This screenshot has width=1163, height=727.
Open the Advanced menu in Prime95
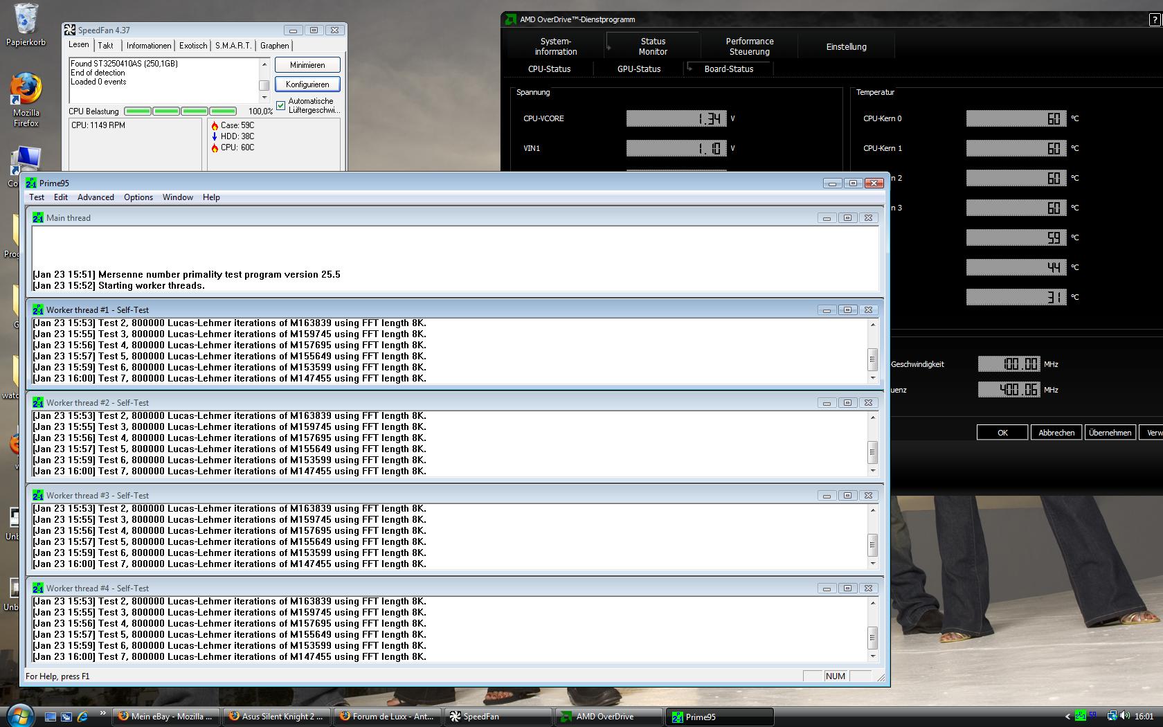pos(96,197)
